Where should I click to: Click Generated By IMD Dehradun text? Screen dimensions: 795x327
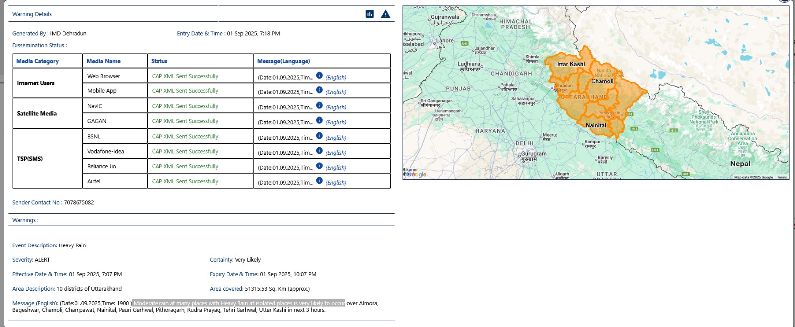[50, 34]
